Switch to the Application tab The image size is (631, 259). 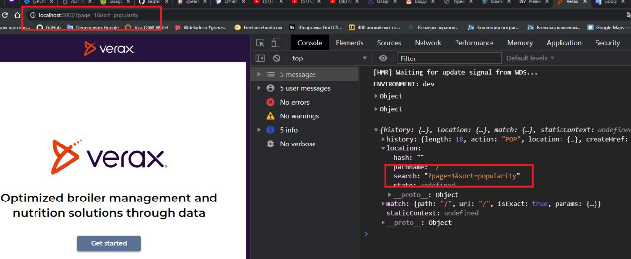[x=564, y=43]
